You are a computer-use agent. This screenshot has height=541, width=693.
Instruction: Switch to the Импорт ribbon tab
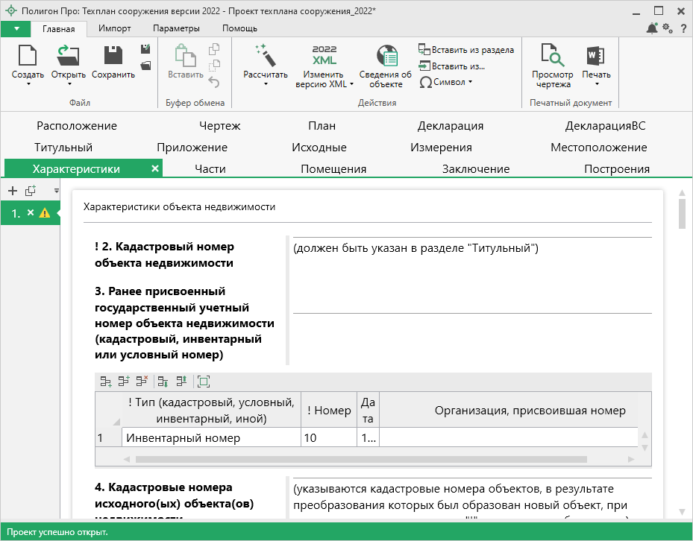[115, 28]
